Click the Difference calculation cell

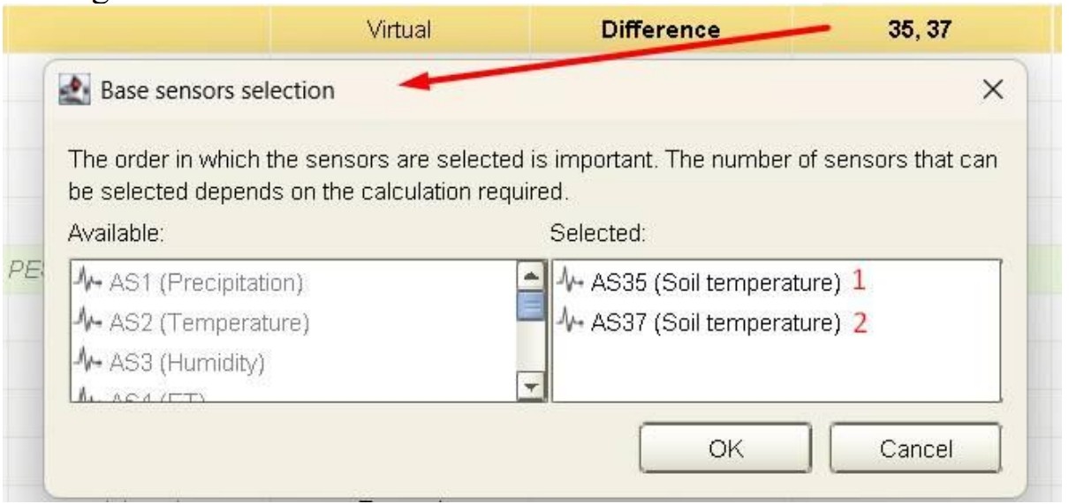[660, 30]
